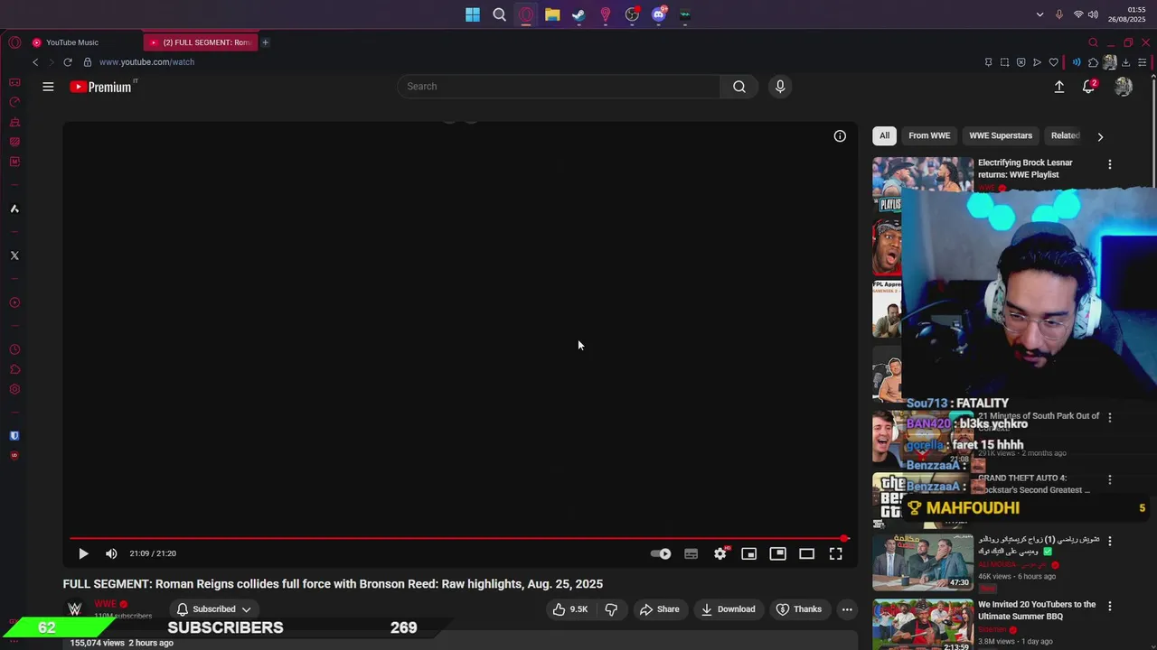Expand the Subscribed notification dropdown
The width and height of the screenshot is (1157, 650).
click(213, 609)
